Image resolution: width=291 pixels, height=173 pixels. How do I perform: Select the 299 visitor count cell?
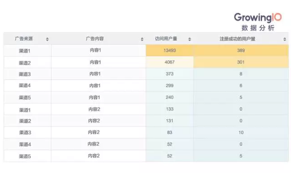click(x=169, y=86)
